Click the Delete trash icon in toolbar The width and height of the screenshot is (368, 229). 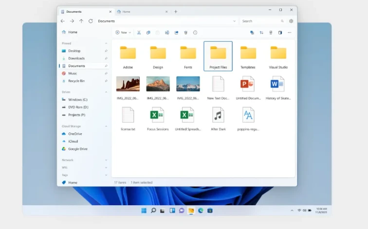[x=185, y=33]
